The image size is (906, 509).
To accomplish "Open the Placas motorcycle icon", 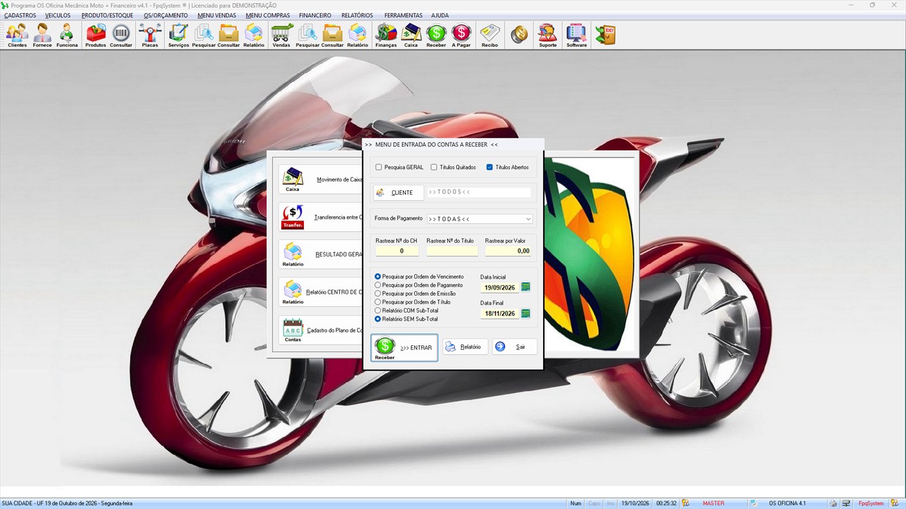I will 150,35.
